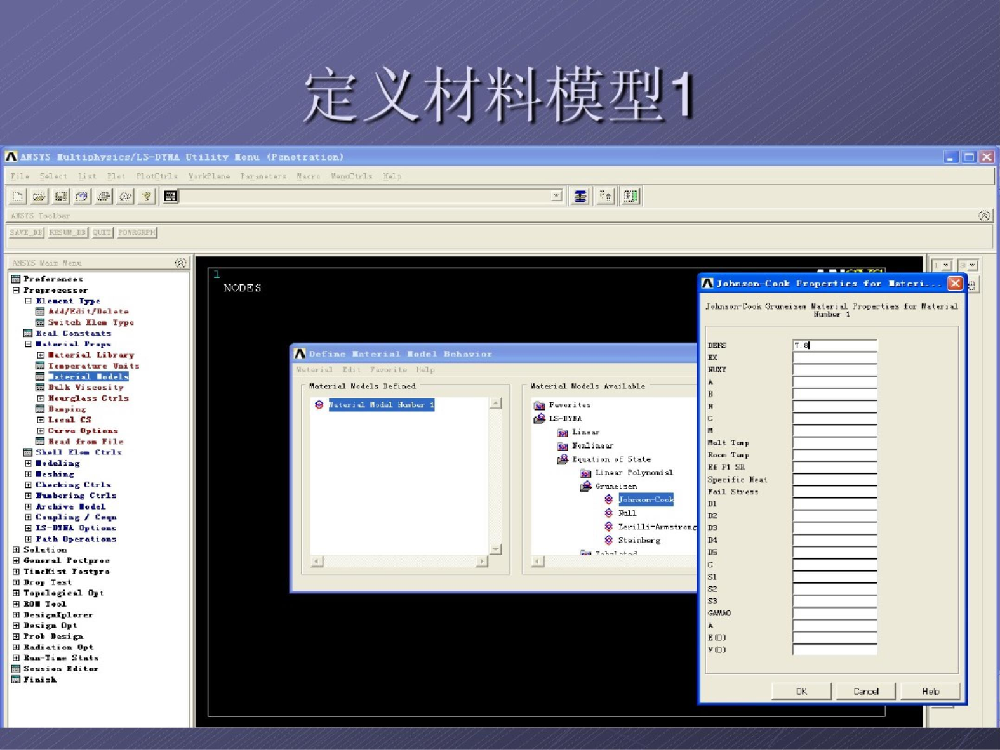Click the Contact Manager toolbar icon
The height and width of the screenshot is (750, 1000).
(x=630, y=197)
